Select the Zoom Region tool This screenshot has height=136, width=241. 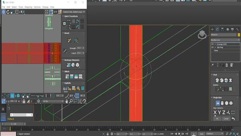pyautogui.click(x=75, y=101)
